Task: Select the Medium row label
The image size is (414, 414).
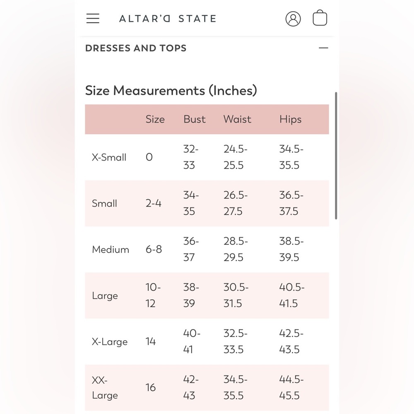Action: pos(111,250)
